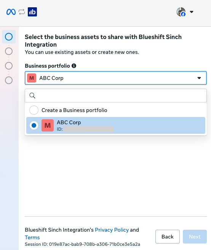Click the portfolio search field

pyautogui.click(x=116, y=96)
